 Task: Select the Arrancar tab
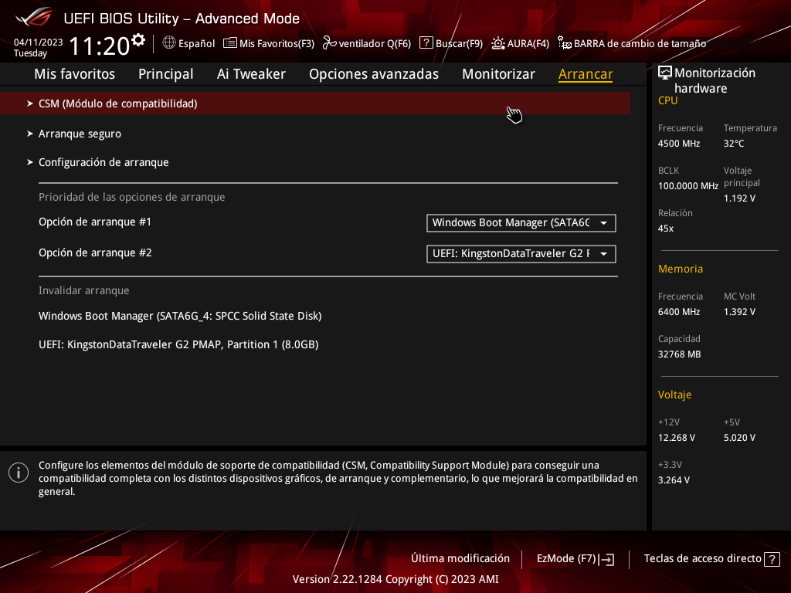click(586, 74)
